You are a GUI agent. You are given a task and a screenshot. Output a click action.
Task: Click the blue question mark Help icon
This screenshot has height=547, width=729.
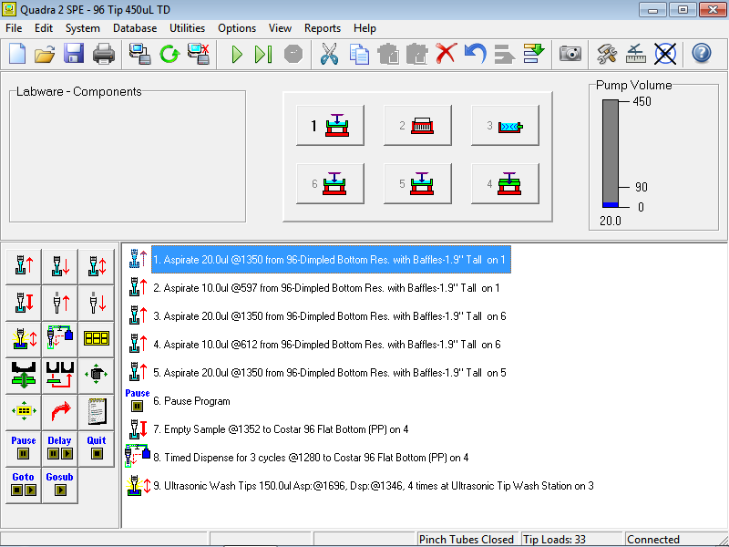coord(701,54)
